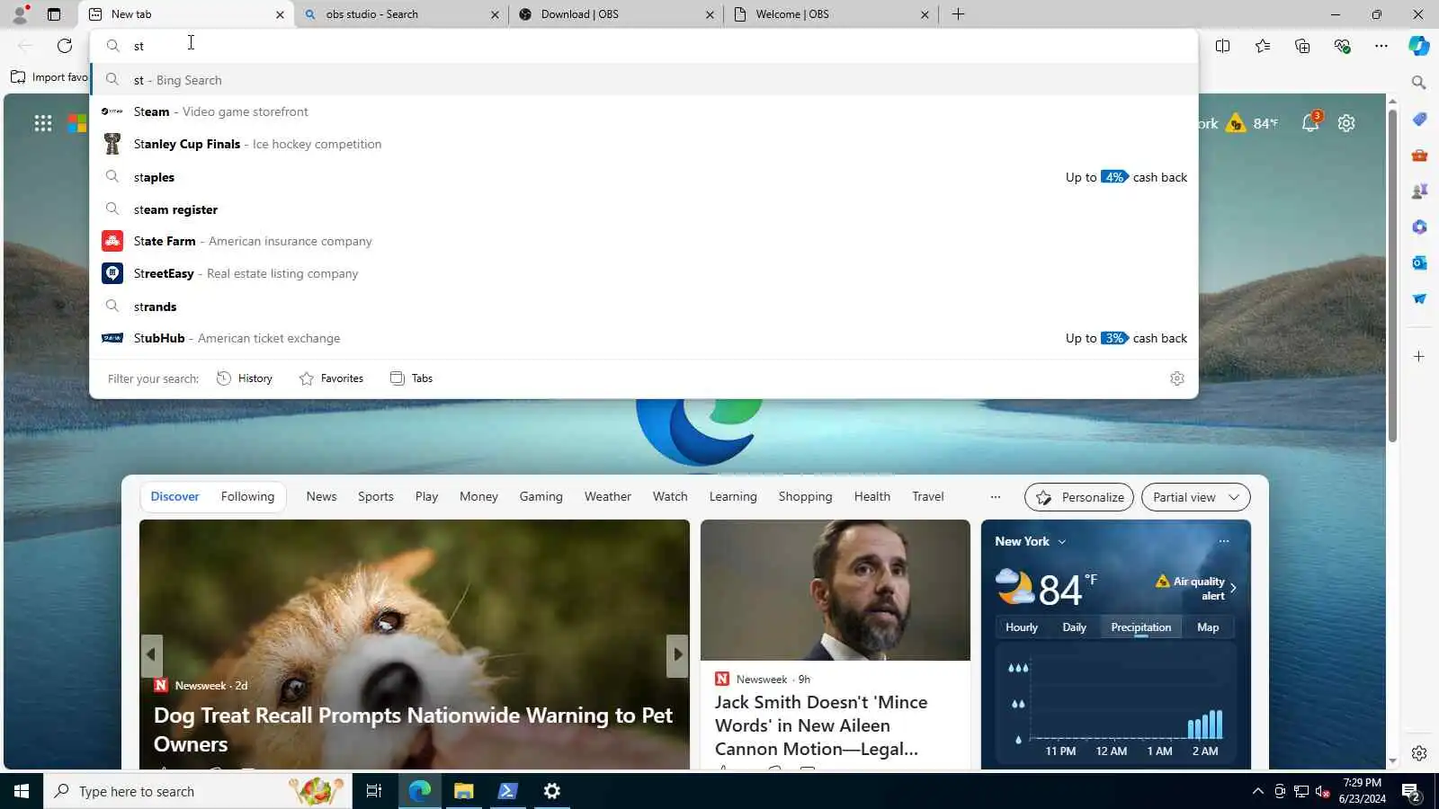Open the tab actions menu icon

pyautogui.click(x=54, y=14)
